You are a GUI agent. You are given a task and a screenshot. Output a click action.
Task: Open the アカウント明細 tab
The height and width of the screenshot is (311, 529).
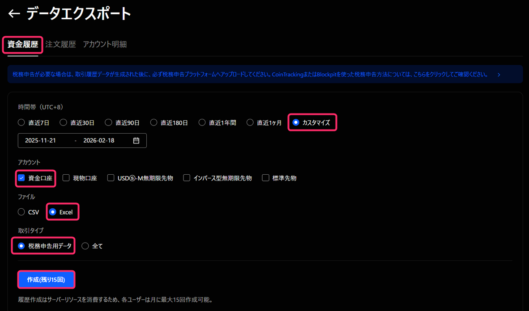(105, 44)
